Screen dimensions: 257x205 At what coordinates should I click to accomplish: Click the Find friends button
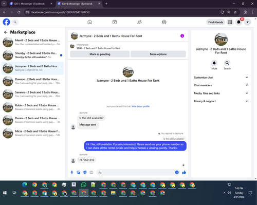point(215,22)
